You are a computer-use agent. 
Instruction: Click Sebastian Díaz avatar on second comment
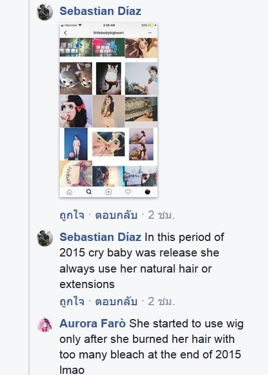coord(45,238)
